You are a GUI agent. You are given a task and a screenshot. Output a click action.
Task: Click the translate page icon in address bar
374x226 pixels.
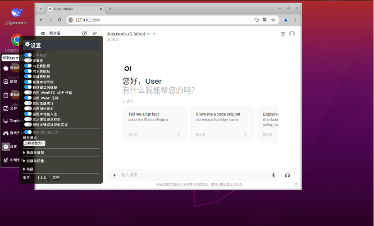coord(265,20)
